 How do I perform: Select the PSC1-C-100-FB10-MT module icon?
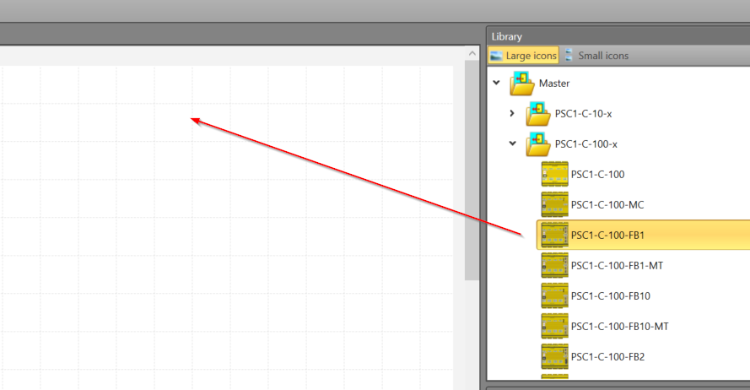coord(555,327)
